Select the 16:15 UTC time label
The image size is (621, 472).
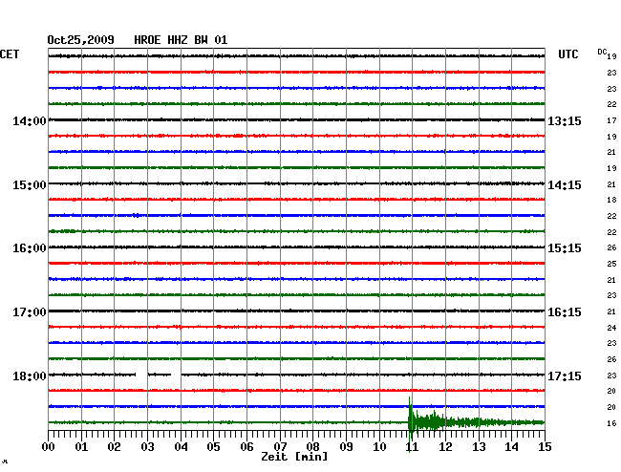[565, 312]
